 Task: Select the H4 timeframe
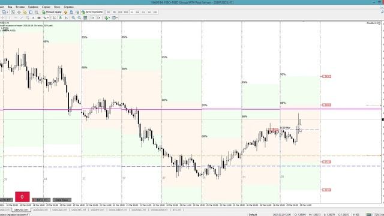point(137,12)
